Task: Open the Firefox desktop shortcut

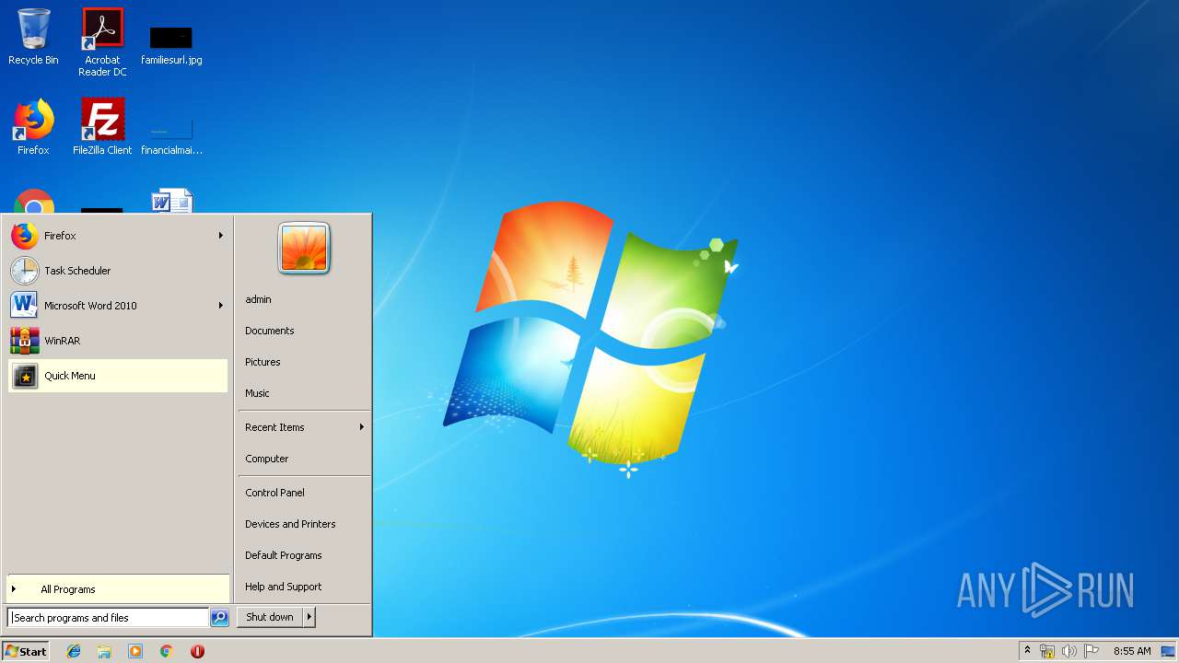Action: point(33,127)
